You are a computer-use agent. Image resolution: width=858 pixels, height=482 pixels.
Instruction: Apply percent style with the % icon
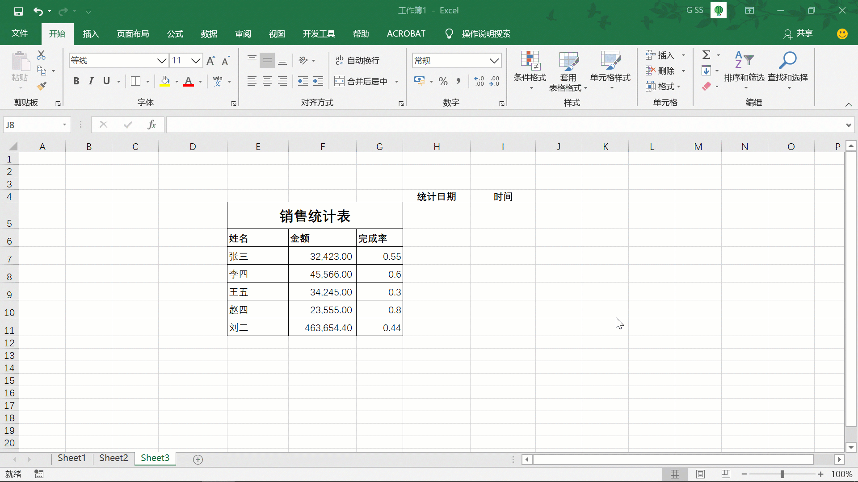point(443,81)
